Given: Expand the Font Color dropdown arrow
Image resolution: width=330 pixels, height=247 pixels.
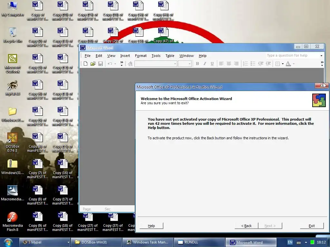Looking at the screenshot, I should click(x=294, y=64).
